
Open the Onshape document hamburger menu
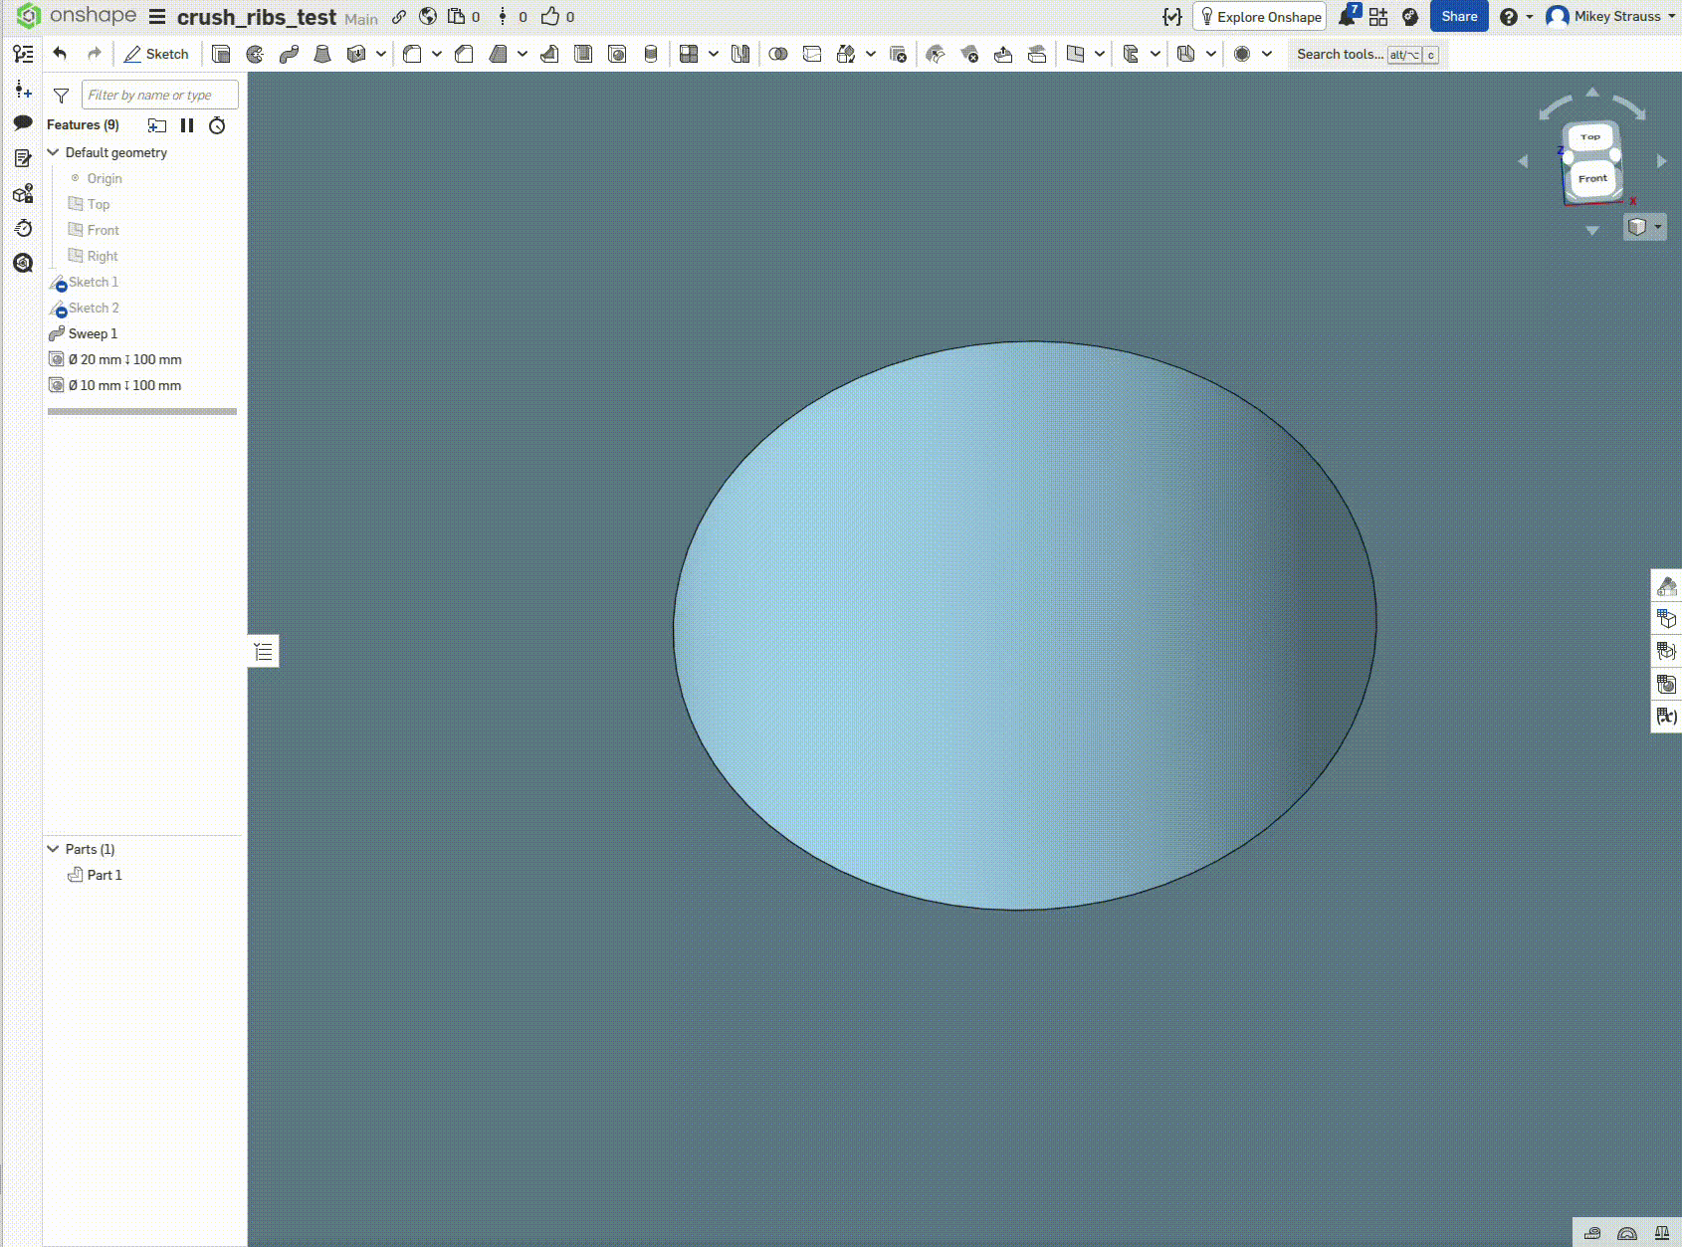[x=157, y=16]
